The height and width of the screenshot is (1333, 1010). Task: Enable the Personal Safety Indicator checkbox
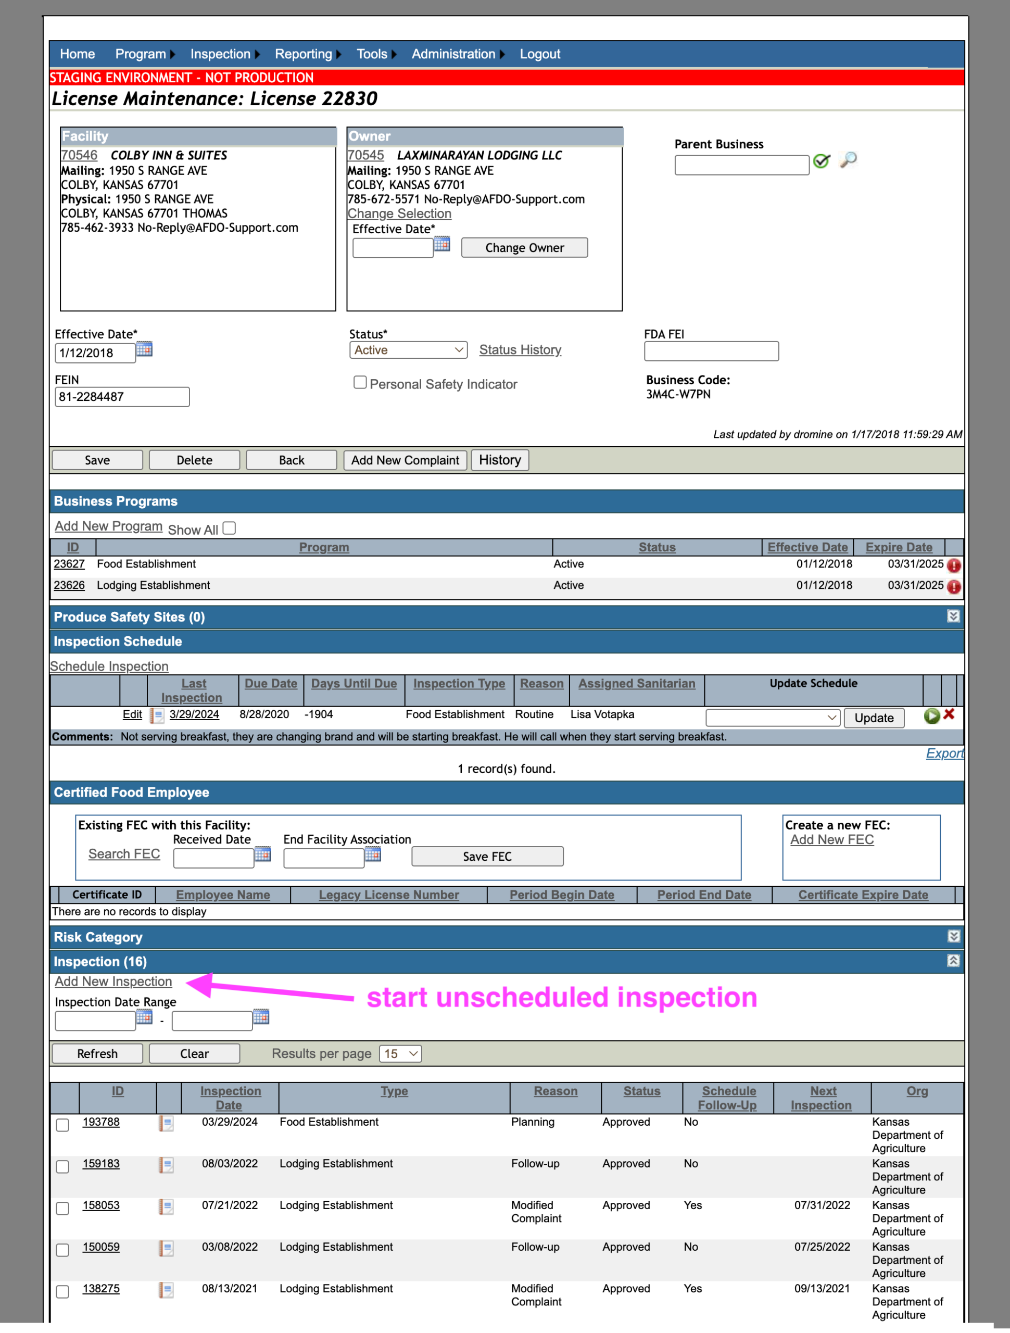(360, 383)
